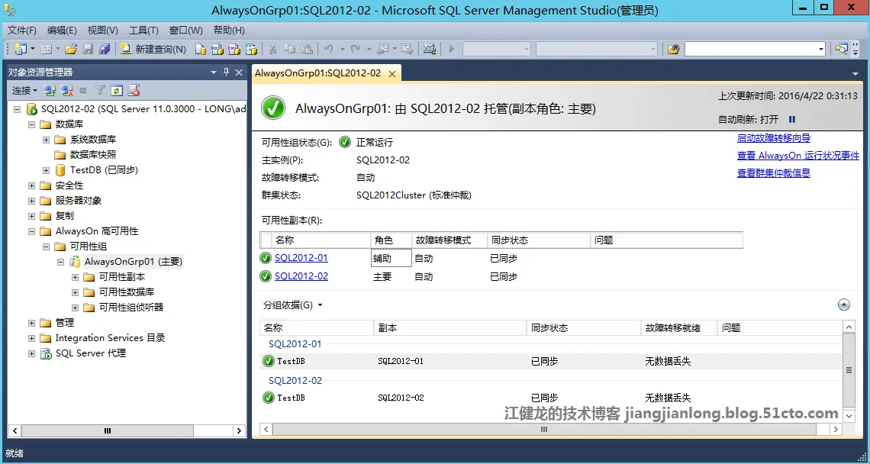Click the SQL2012-01 group header in database list
This screenshot has height=464, width=870.
click(295, 343)
